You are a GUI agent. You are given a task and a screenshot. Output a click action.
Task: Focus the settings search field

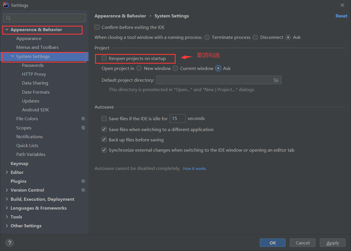point(44,18)
